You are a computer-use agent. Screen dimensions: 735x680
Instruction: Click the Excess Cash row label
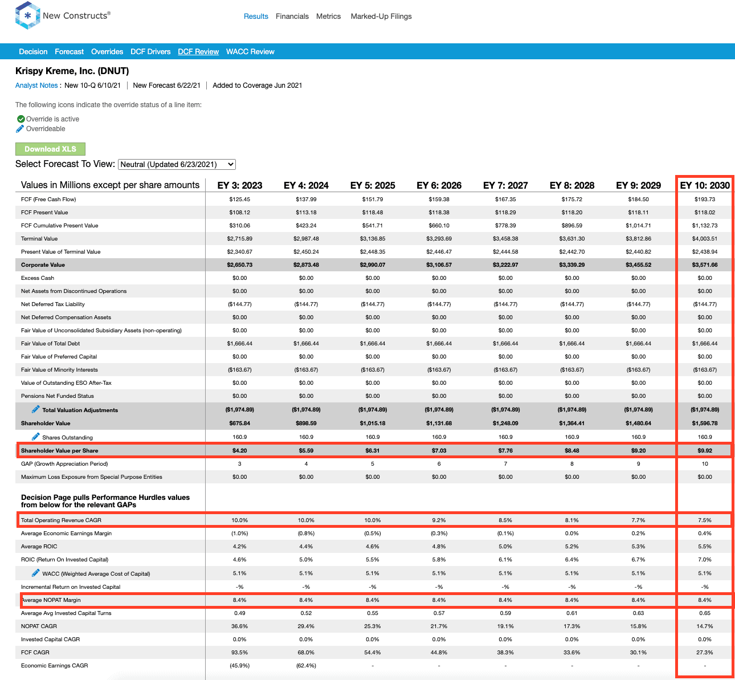click(38, 278)
